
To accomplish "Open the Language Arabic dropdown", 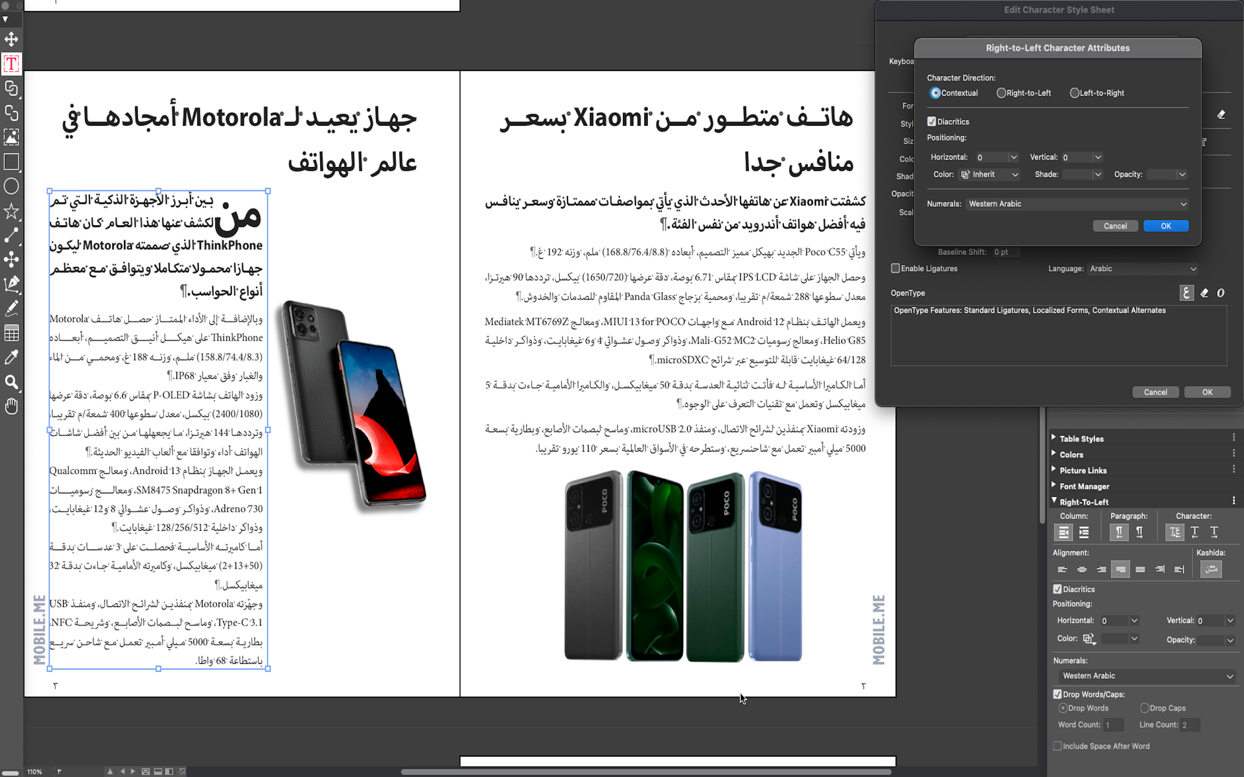I will (1143, 269).
